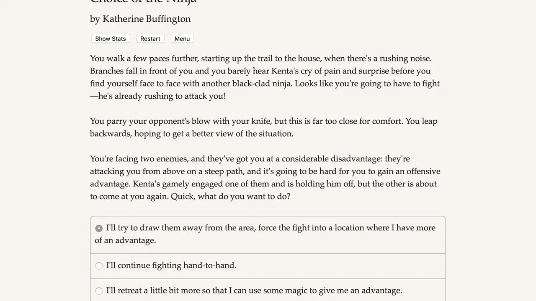Click the paragraph starting 'You parry your opponent's blow'
The height and width of the screenshot is (301, 536).
coord(264,128)
